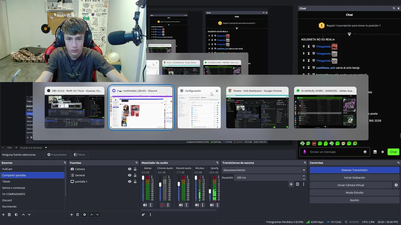Delete selected scene with trash icon
Image resolution: width=401 pixels, height=225 pixels.
click(x=9, y=215)
